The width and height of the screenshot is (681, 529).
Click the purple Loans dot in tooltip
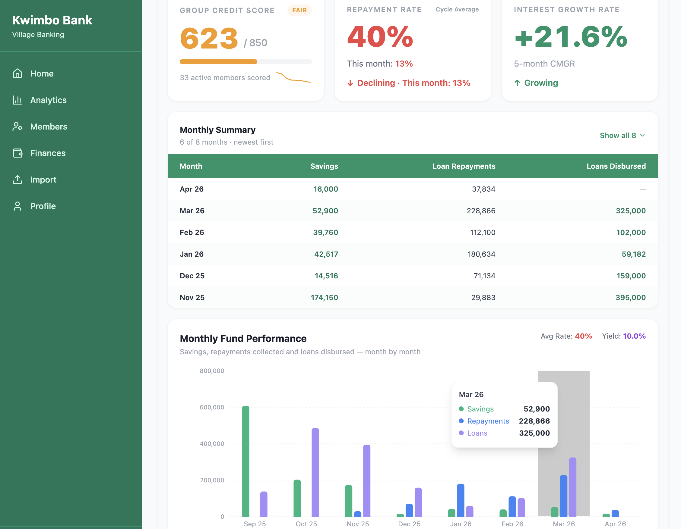coord(461,434)
